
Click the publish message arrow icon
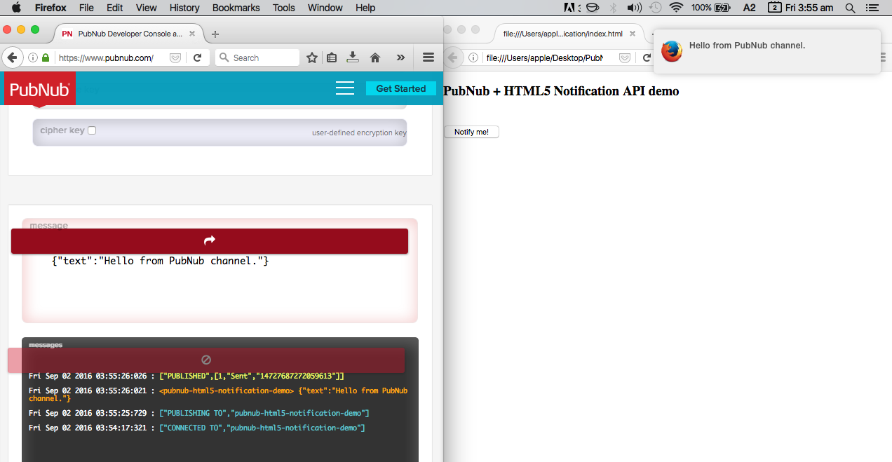[209, 240]
